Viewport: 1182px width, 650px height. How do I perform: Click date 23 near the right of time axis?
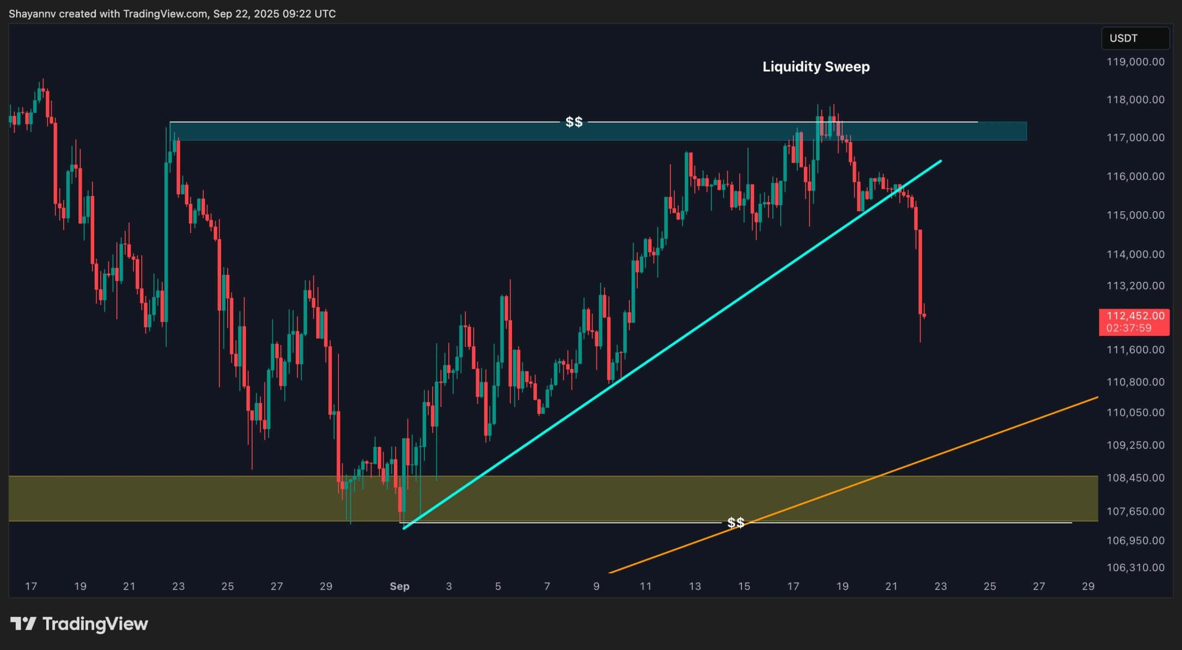(x=941, y=586)
